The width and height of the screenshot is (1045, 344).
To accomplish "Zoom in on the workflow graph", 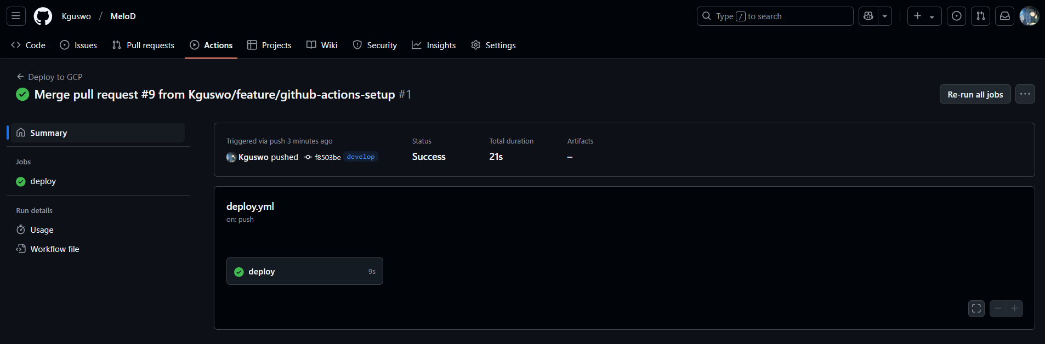I will [x=1015, y=309].
